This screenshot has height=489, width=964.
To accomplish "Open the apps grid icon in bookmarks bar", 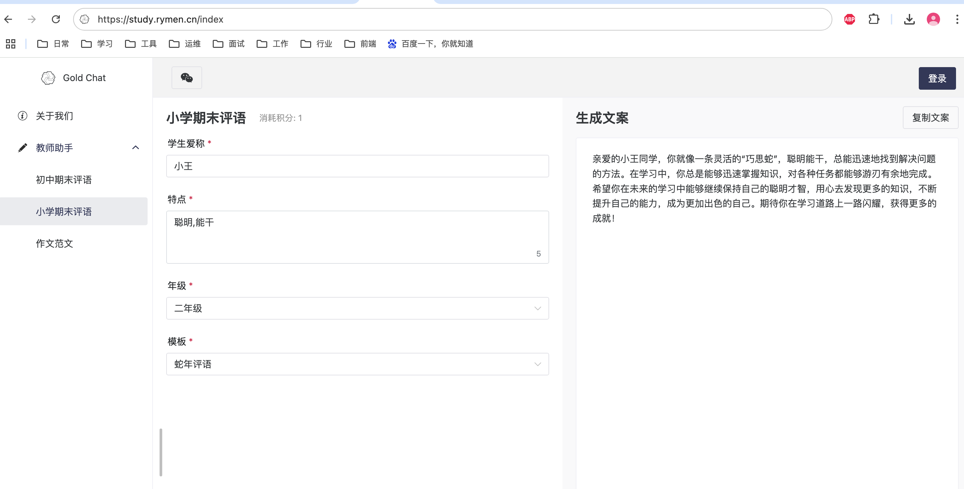I will [11, 44].
